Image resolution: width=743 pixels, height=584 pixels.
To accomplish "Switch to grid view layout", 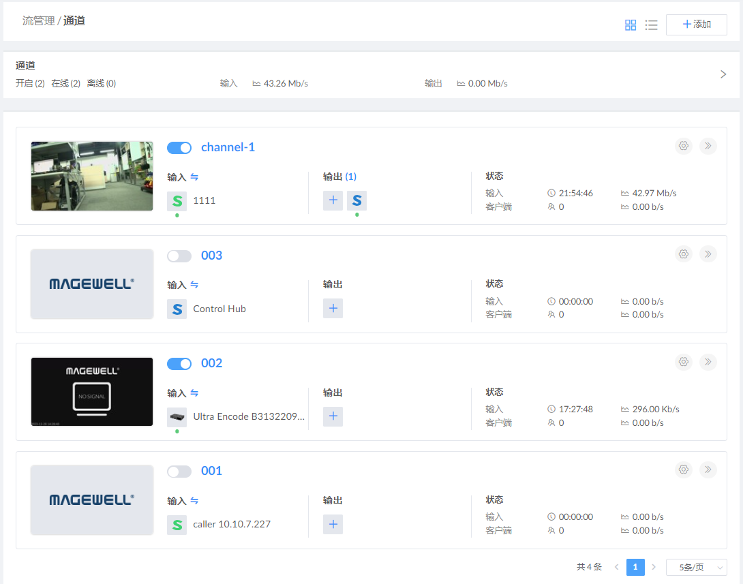I will [631, 25].
